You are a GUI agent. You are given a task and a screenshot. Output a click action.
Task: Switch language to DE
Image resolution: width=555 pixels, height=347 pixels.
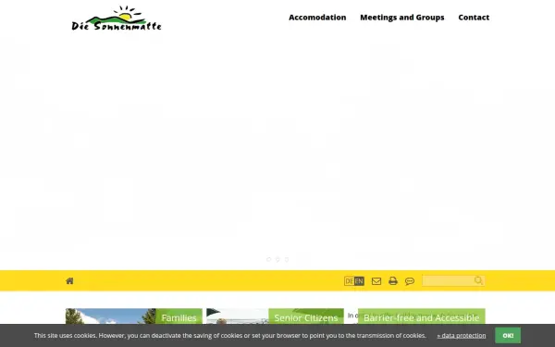coord(349,281)
